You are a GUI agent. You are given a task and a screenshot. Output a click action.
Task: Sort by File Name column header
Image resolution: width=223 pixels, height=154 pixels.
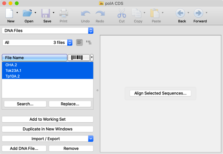coord(34,58)
